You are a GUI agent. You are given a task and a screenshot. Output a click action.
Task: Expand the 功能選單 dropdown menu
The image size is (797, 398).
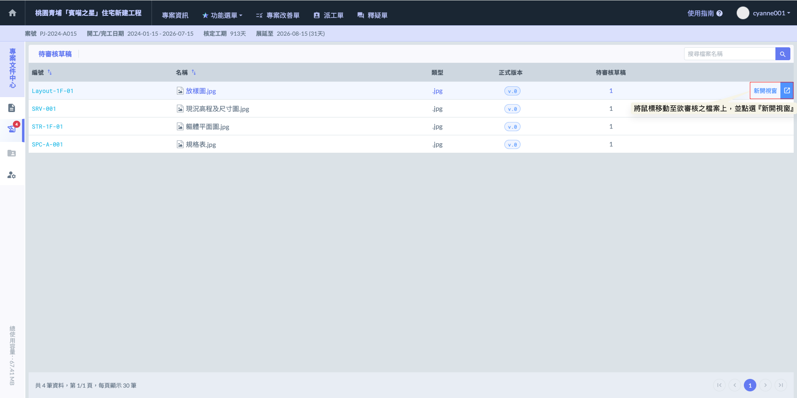click(222, 15)
